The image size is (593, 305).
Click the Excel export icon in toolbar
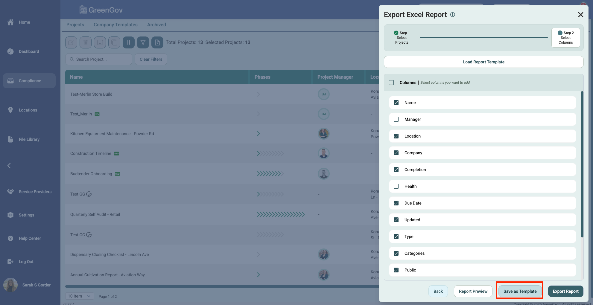[157, 42]
